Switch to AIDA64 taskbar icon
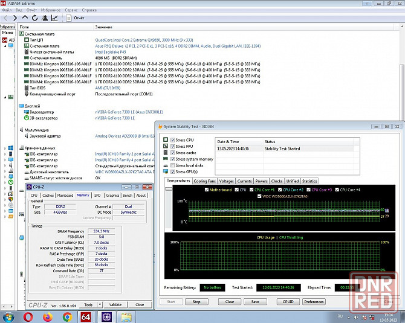Screen dimensions: 405x323 [x=86, y=317]
